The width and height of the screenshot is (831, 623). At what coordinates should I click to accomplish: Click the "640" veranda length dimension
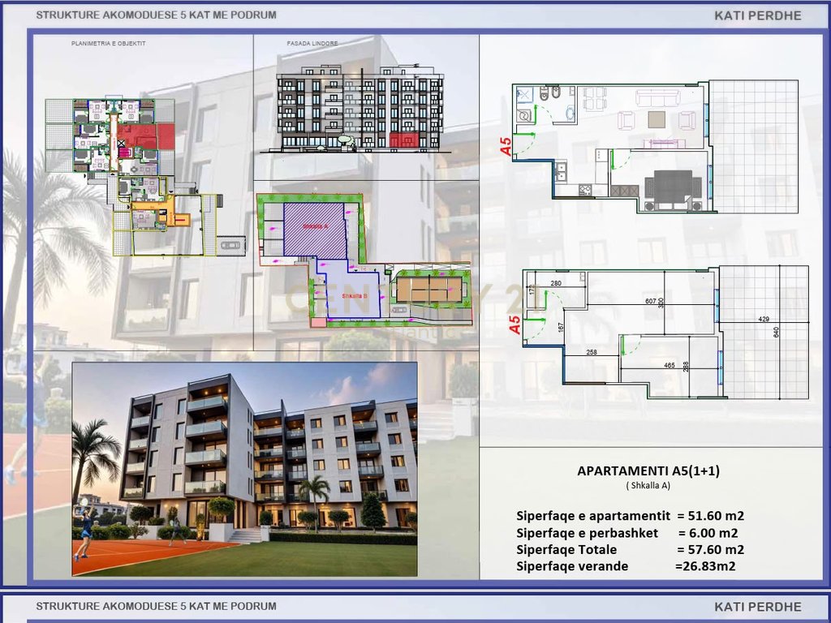777,333
